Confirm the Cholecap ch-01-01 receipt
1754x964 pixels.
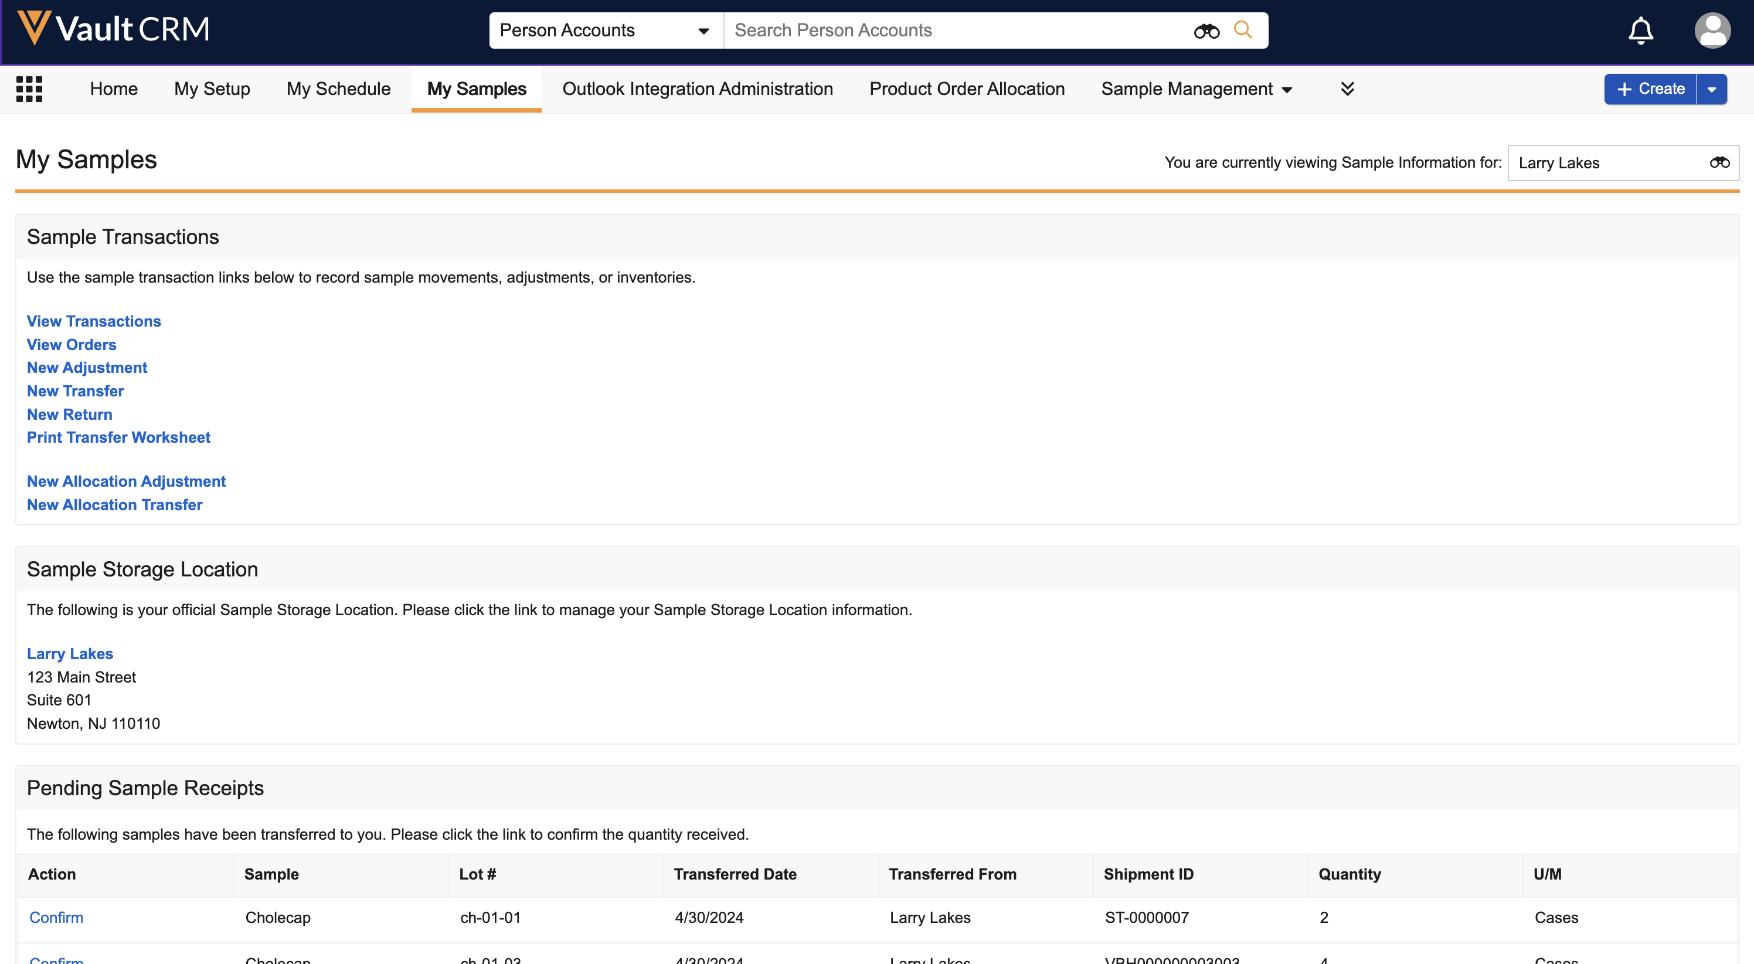pyautogui.click(x=56, y=918)
